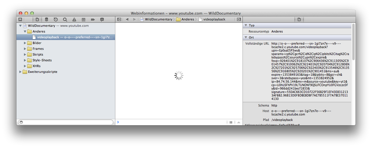Viewport: 372px width, 148px height.
Task: Expand the Bilder folder
Action: click(x=25, y=43)
